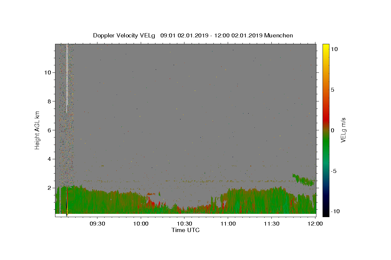
Task: Click the start date '09:01 02.01.2019' in the title
Action: point(184,35)
